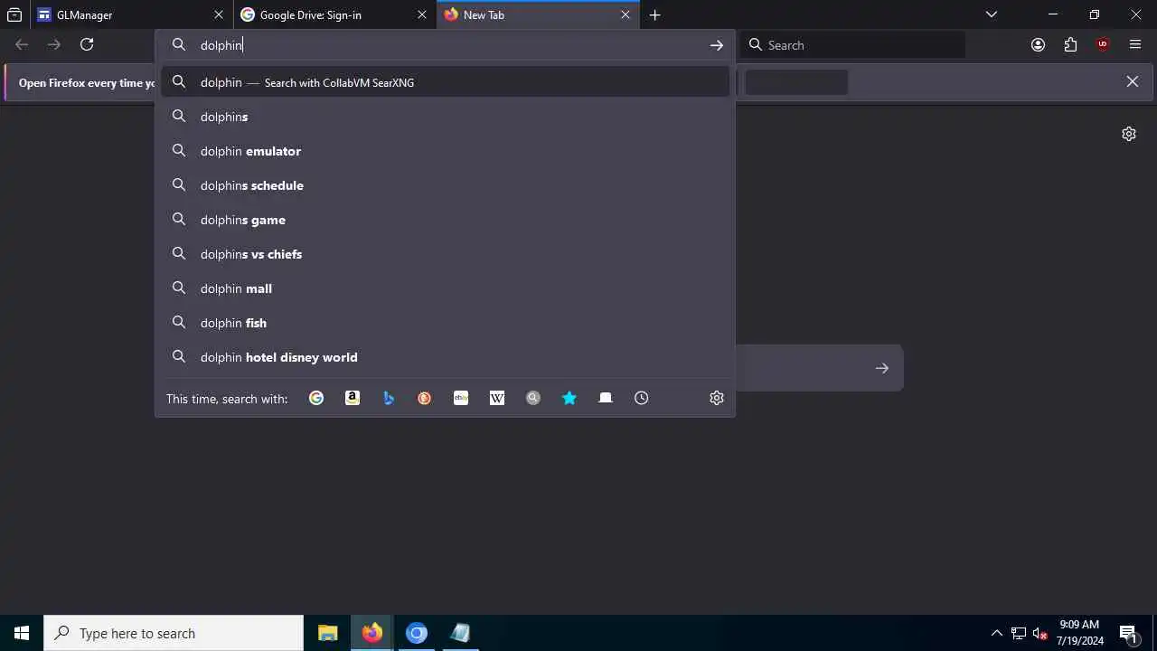Select 'dolphin hotel disney world' suggestion
The width and height of the screenshot is (1157, 651).
pos(446,357)
